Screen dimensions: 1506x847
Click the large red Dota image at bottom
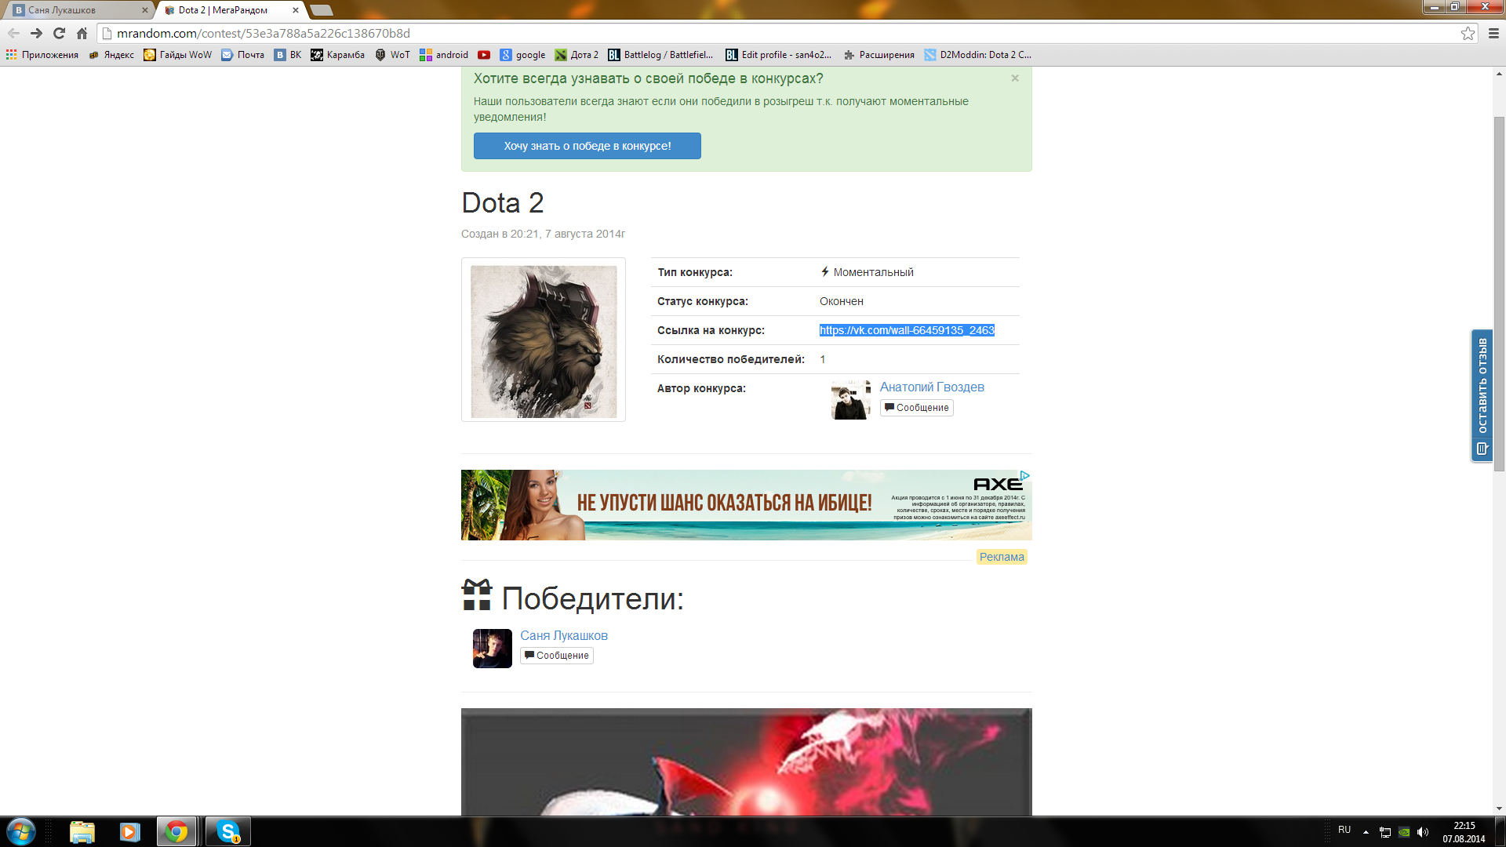click(746, 762)
